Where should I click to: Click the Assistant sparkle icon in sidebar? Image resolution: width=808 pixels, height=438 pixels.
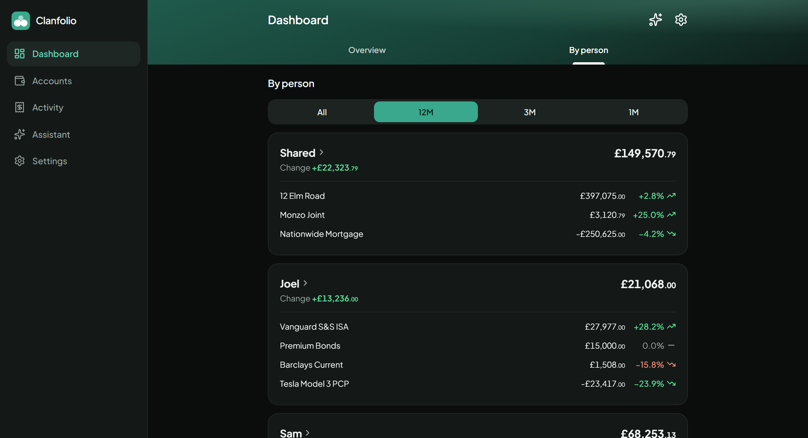[x=19, y=134]
